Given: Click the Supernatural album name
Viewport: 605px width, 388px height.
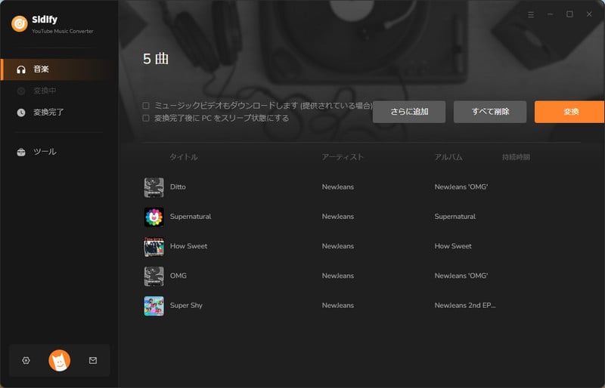Looking at the screenshot, I should pos(455,217).
